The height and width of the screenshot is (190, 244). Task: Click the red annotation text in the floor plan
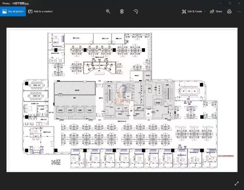point(227,155)
